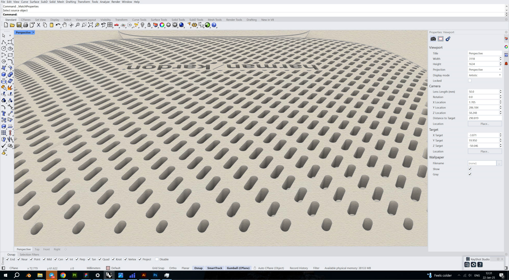Screen dimensions: 509x280
Task: Open the Display mode dropdown
Action: pyautogui.click(x=485, y=75)
